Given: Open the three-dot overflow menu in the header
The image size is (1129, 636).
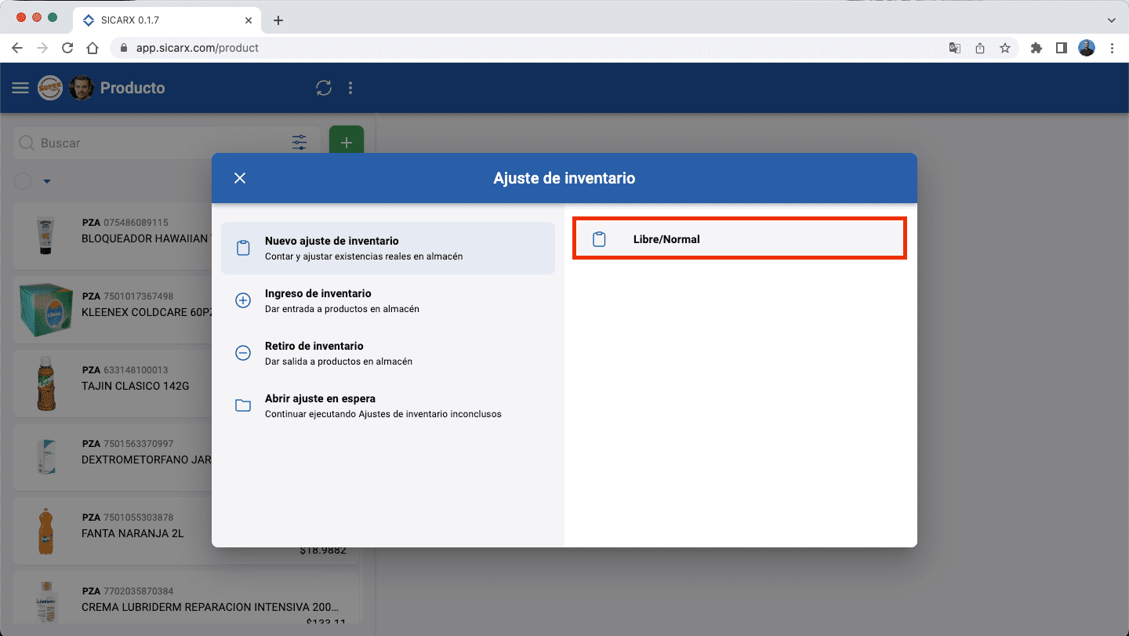Looking at the screenshot, I should pyautogui.click(x=350, y=88).
